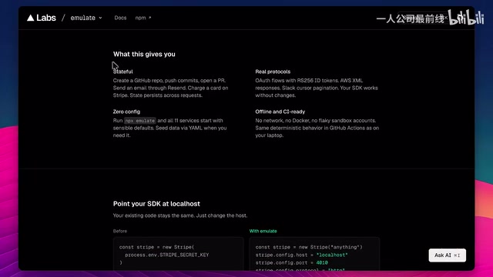Click the 'npx emulate' inline code
Viewport: 493px width, 277px height.
point(140,121)
